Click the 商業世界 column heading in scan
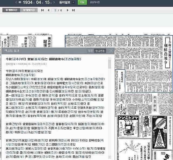The height and width of the screenshot is (160, 173). click(x=155, y=104)
